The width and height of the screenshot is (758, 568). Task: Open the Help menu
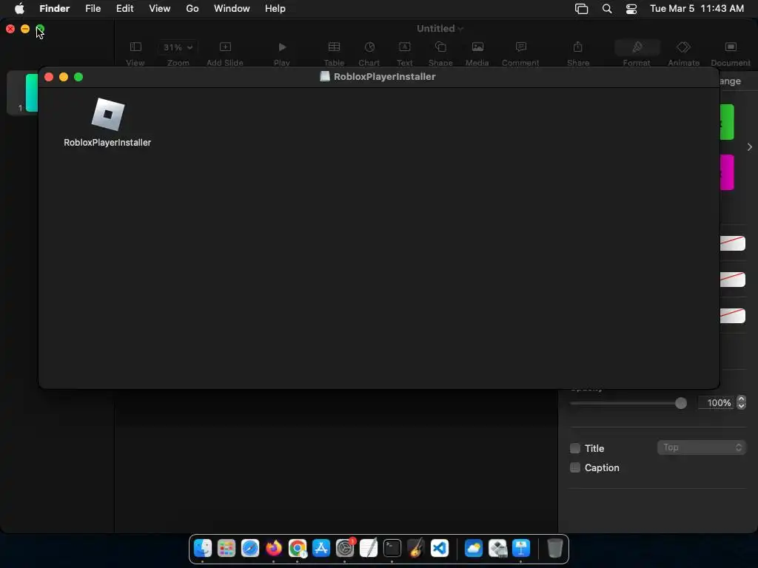tap(275, 9)
